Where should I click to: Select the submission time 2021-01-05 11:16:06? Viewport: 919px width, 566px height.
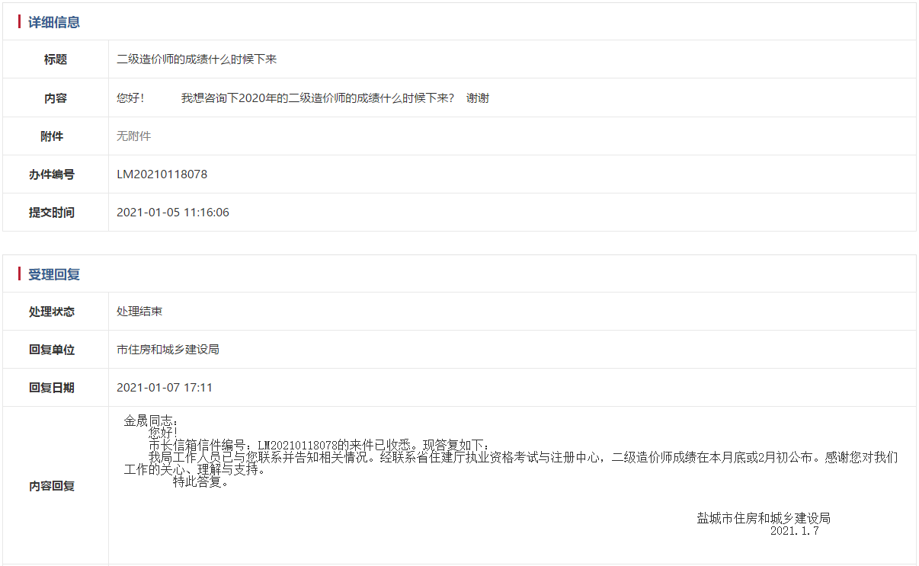(174, 212)
